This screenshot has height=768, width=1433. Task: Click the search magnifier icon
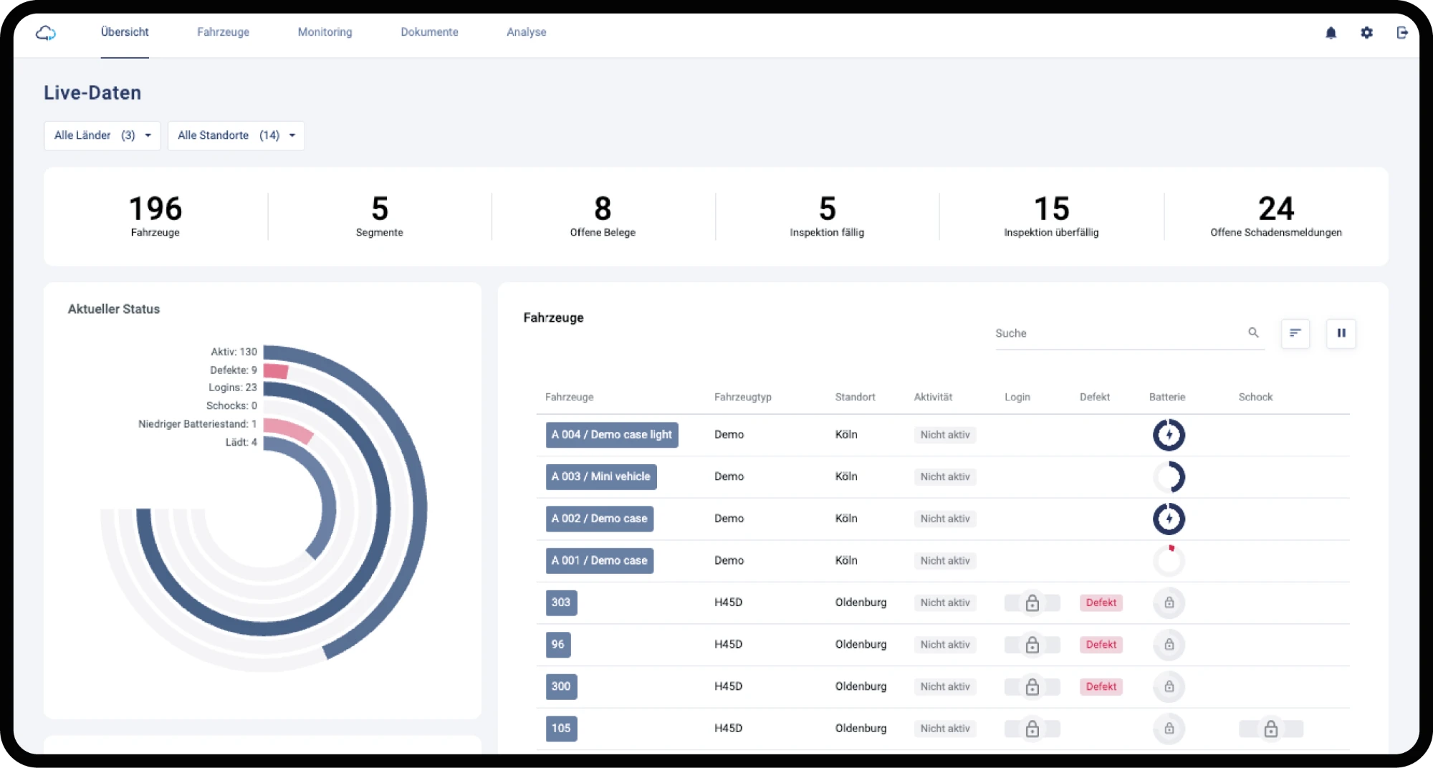tap(1253, 332)
